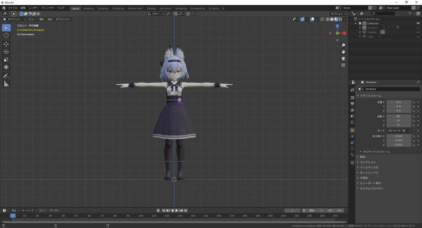The image size is (422, 228).
Task: Switch to the Sculpting workspace tab
Action: point(103,8)
